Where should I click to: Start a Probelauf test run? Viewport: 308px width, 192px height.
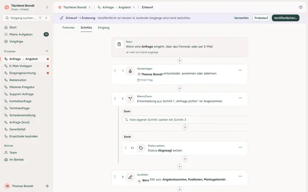(261, 18)
